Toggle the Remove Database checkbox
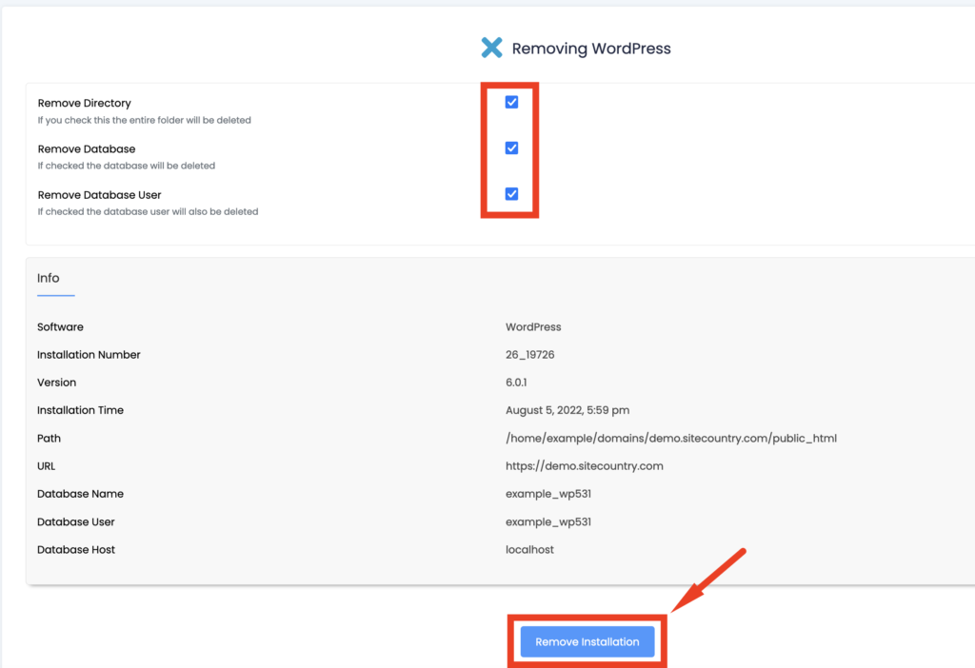 [x=511, y=147]
